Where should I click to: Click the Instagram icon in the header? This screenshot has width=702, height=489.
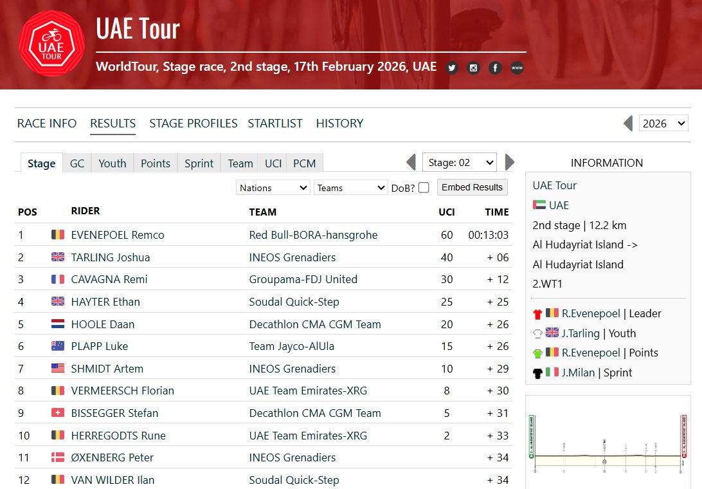tap(473, 68)
